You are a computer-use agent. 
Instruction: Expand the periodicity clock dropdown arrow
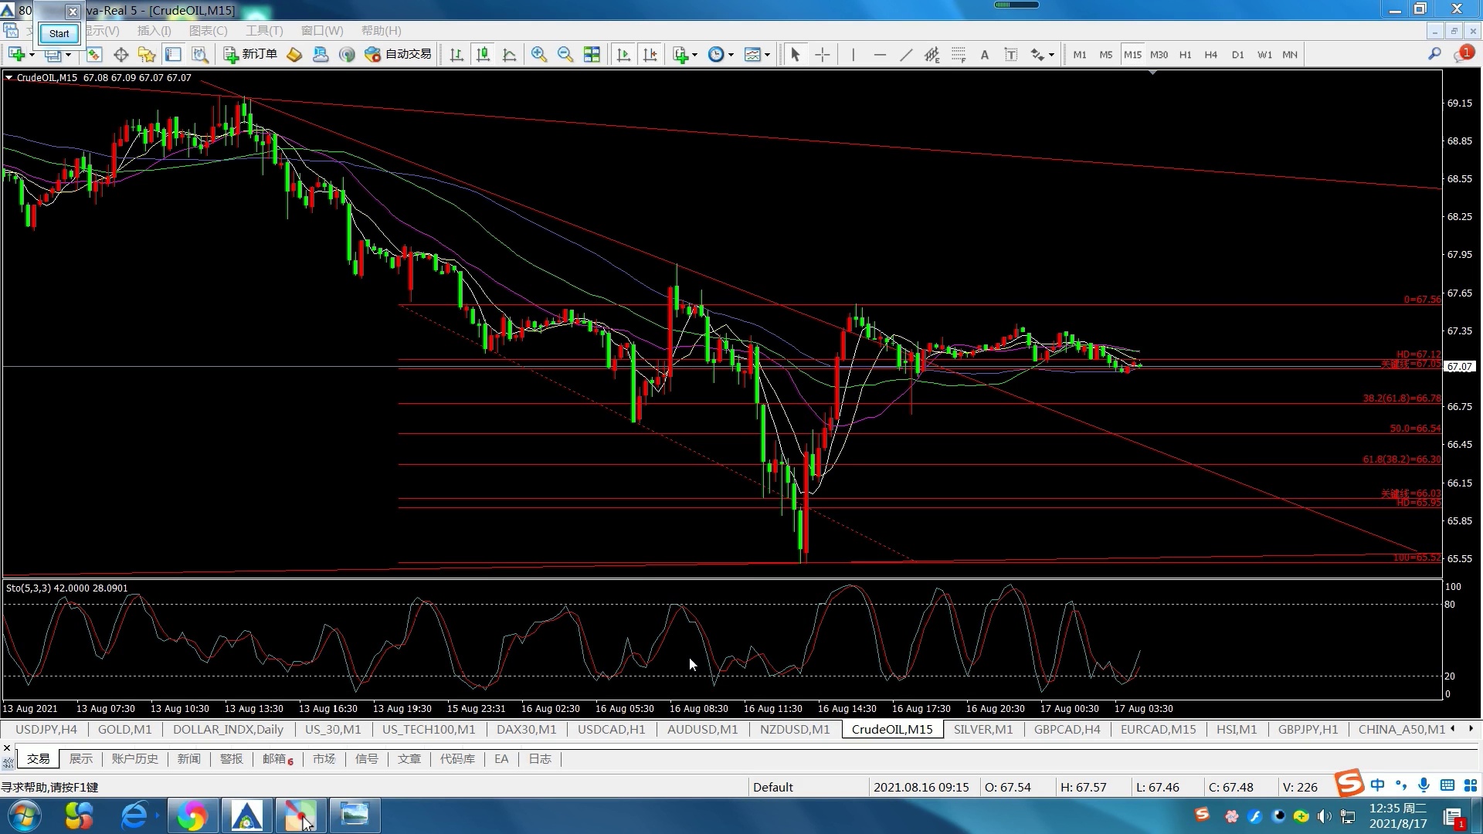pos(731,55)
